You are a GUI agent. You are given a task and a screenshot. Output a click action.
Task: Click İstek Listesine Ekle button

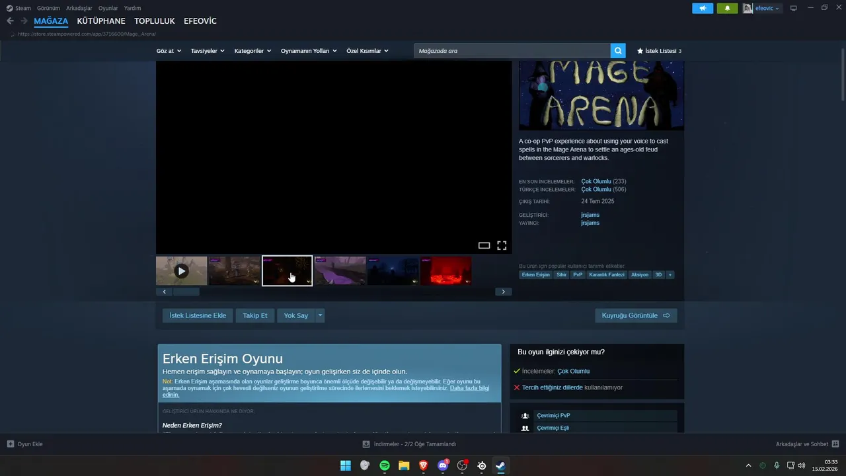tap(198, 315)
